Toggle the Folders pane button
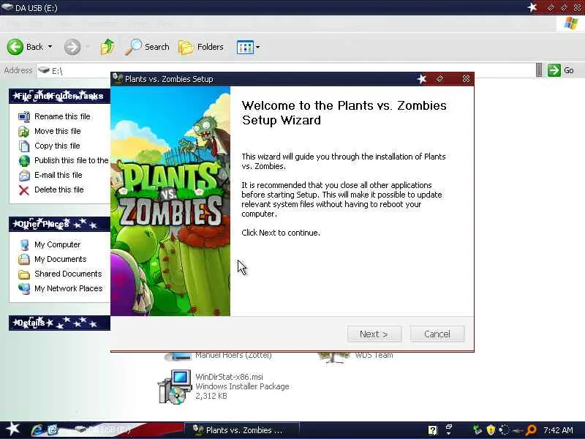The width and height of the screenshot is (585, 439). tap(201, 47)
